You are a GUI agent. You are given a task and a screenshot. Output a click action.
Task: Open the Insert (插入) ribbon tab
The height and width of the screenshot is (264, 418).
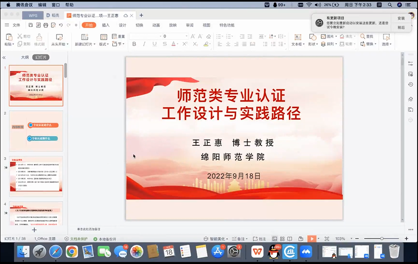click(106, 25)
